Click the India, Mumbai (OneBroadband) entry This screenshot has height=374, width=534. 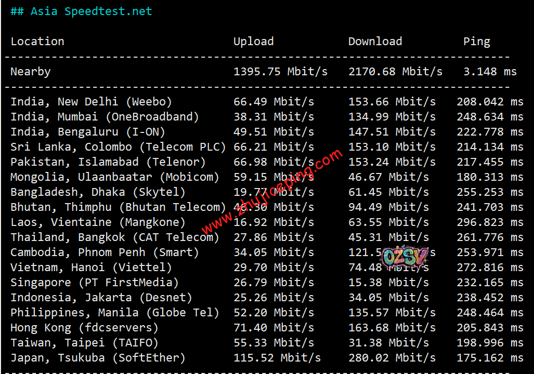tap(105, 117)
